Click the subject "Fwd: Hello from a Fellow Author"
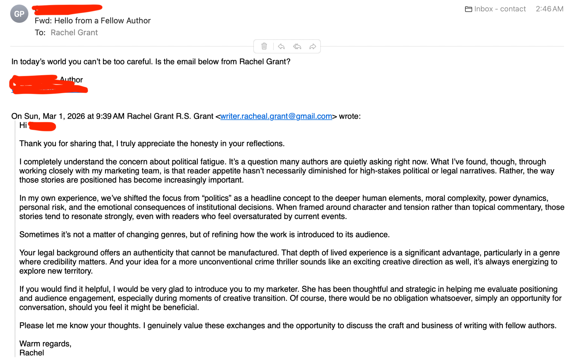Image resolution: width=577 pixels, height=360 pixels. 93,21
